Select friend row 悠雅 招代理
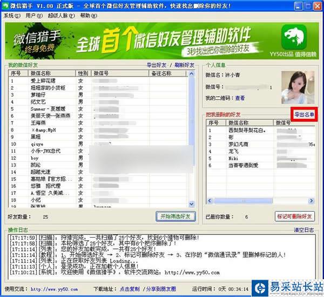The image size is (324, 297). [98, 186]
